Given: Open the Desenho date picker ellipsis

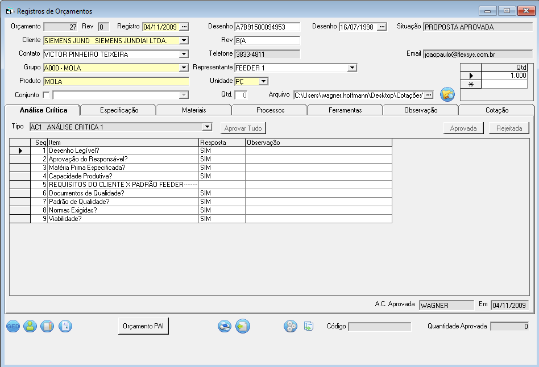Looking at the screenshot, I should click(x=382, y=27).
